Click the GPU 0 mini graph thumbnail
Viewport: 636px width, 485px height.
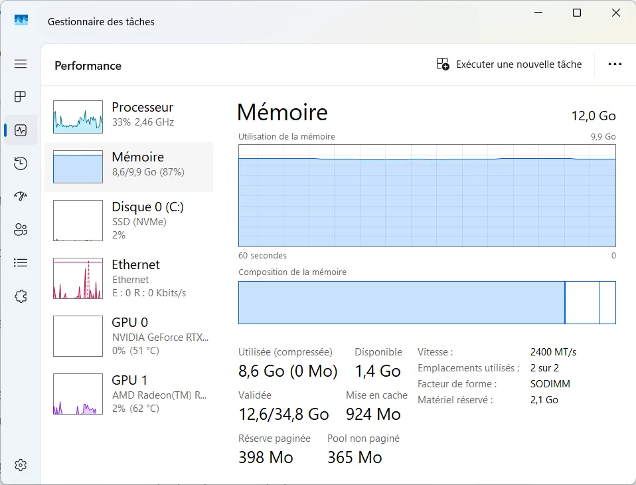click(78, 336)
